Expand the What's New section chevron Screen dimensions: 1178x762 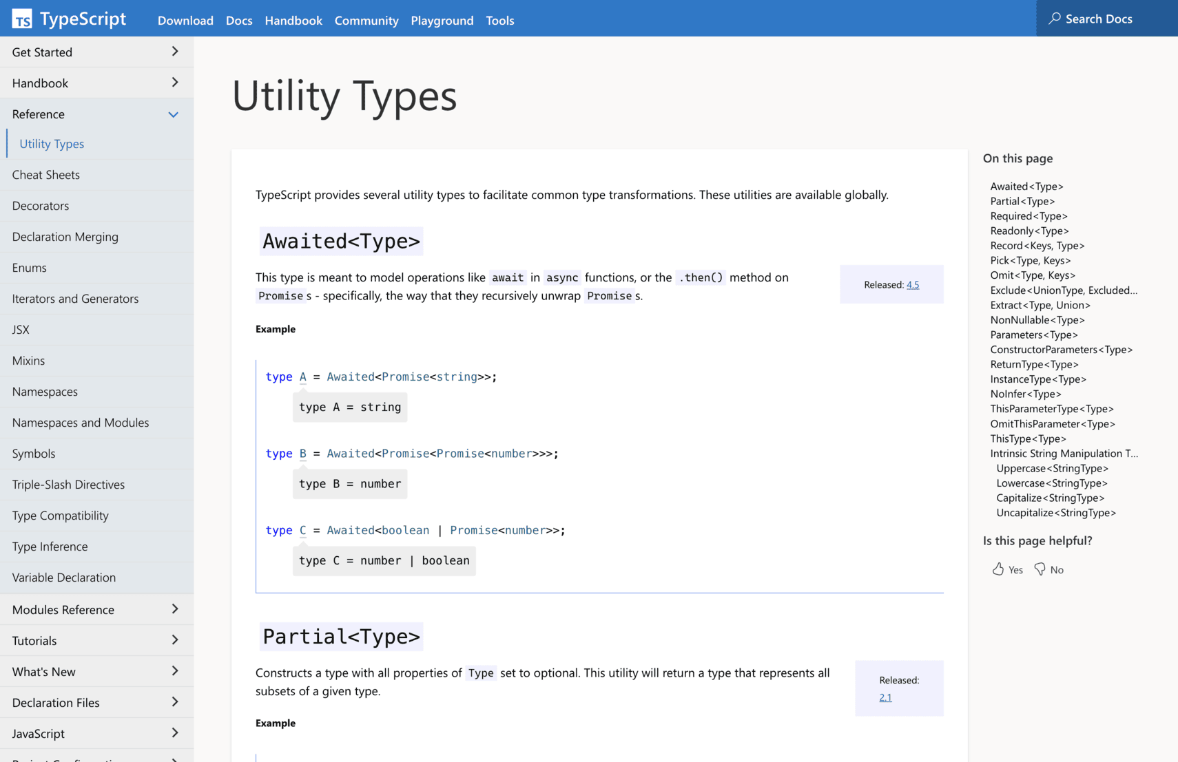pyautogui.click(x=174, y=671)
